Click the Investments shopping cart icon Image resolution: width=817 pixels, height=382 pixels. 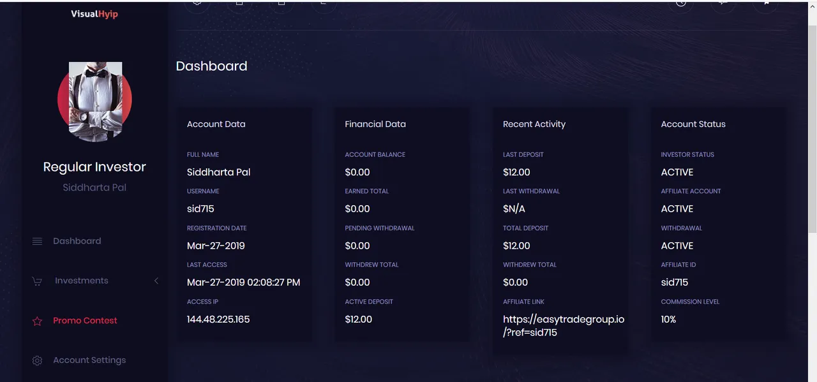37,281
